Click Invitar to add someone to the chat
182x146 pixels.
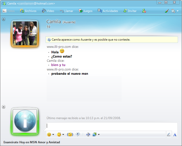130,11
